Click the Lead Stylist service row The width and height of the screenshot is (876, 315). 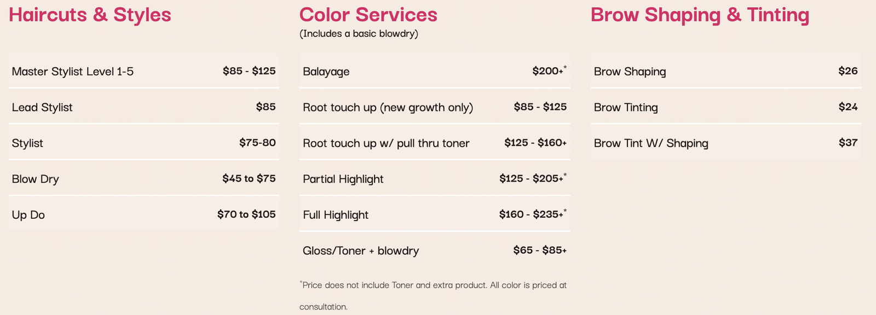[x=143, y=107]
